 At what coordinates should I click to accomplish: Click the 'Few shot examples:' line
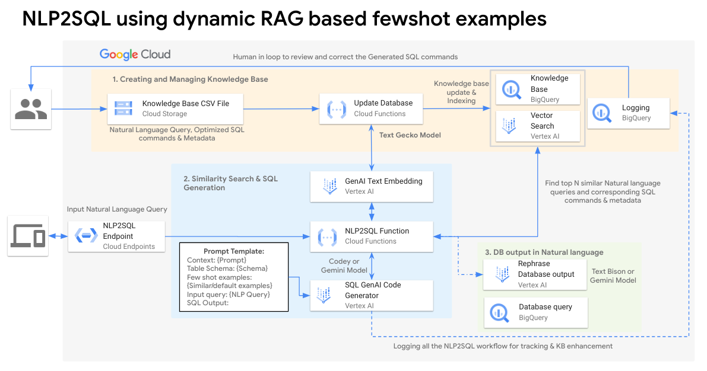220,277
